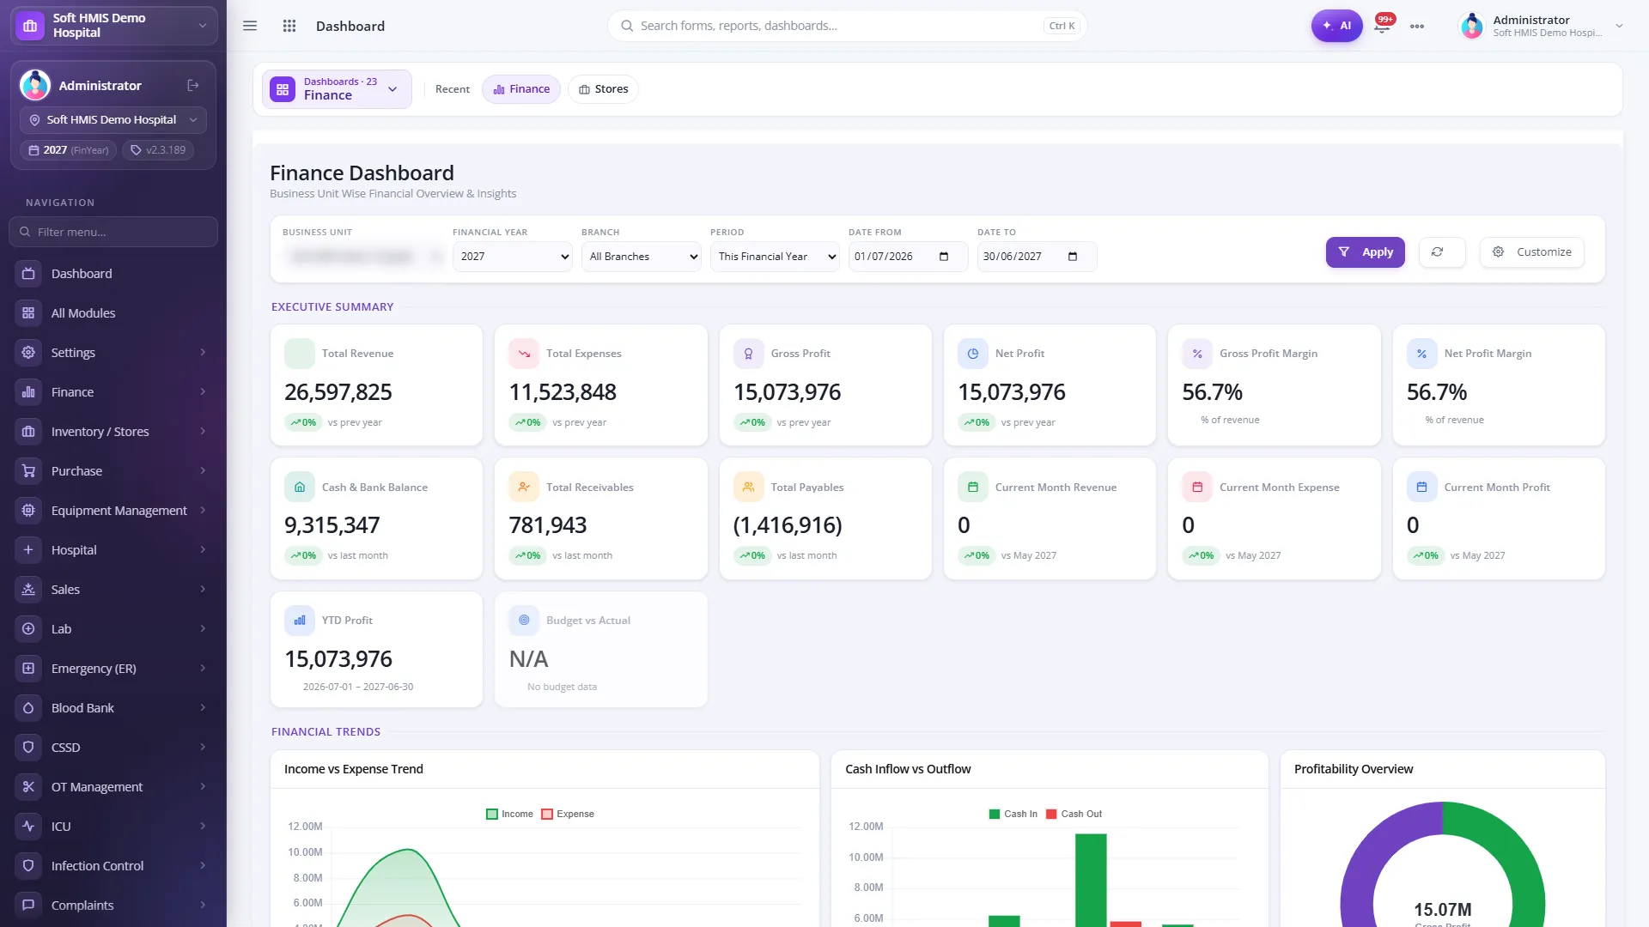This screenshot has height=927, width=1649.
Task: Toggle the hamburger sidebar menu icon
Action: pyautogui.click(x=250, y=26)
